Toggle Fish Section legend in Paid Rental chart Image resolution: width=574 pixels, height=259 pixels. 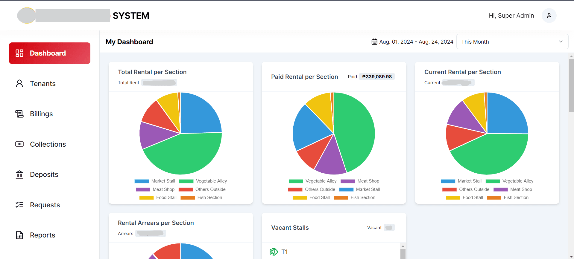[355, 197]
